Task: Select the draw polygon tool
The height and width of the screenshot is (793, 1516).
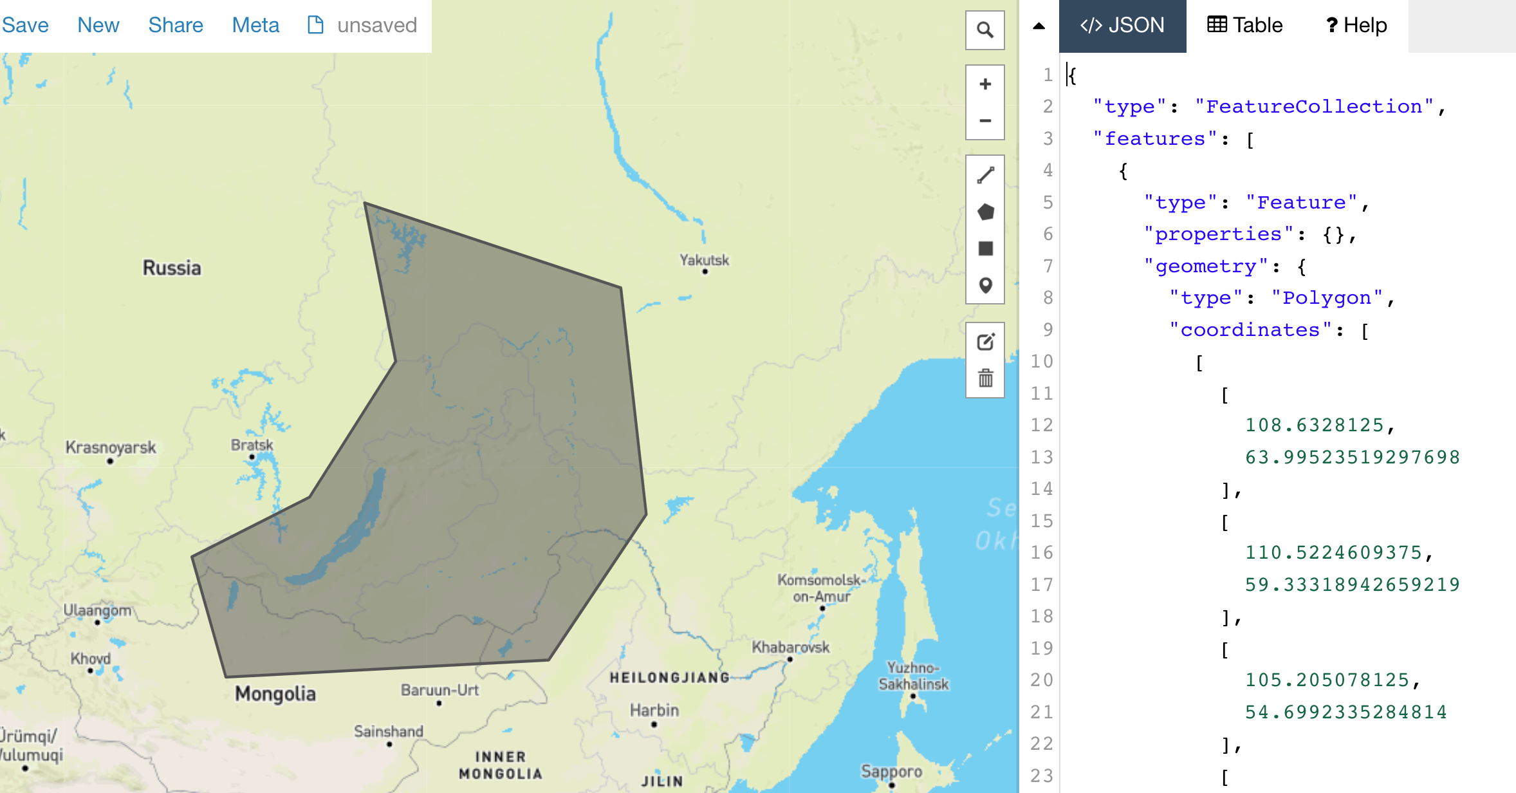Action: tap(984, 212)
